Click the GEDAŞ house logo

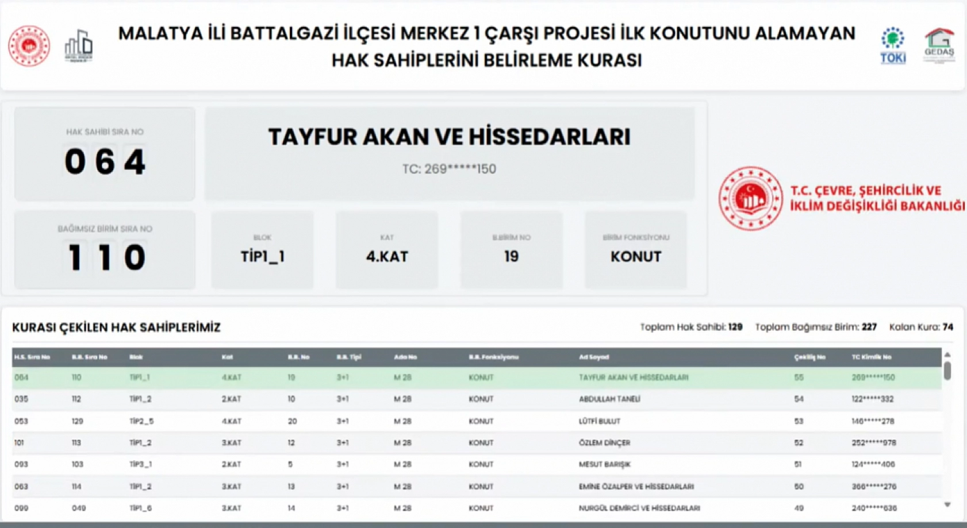tap(939, 45)
